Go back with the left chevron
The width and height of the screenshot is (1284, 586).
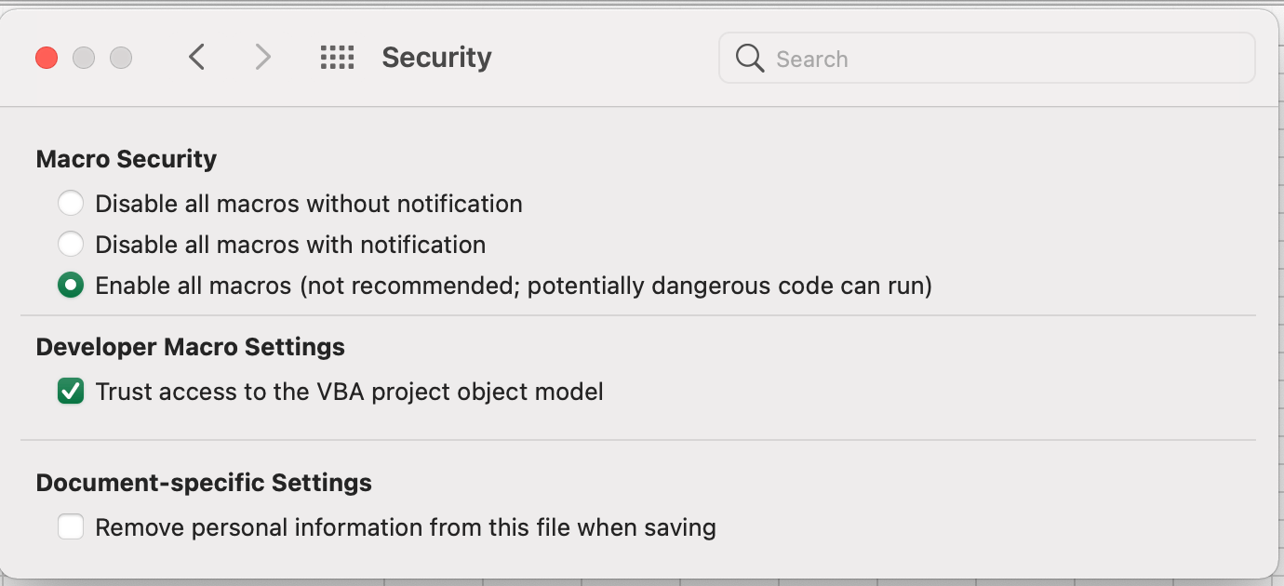196,58
